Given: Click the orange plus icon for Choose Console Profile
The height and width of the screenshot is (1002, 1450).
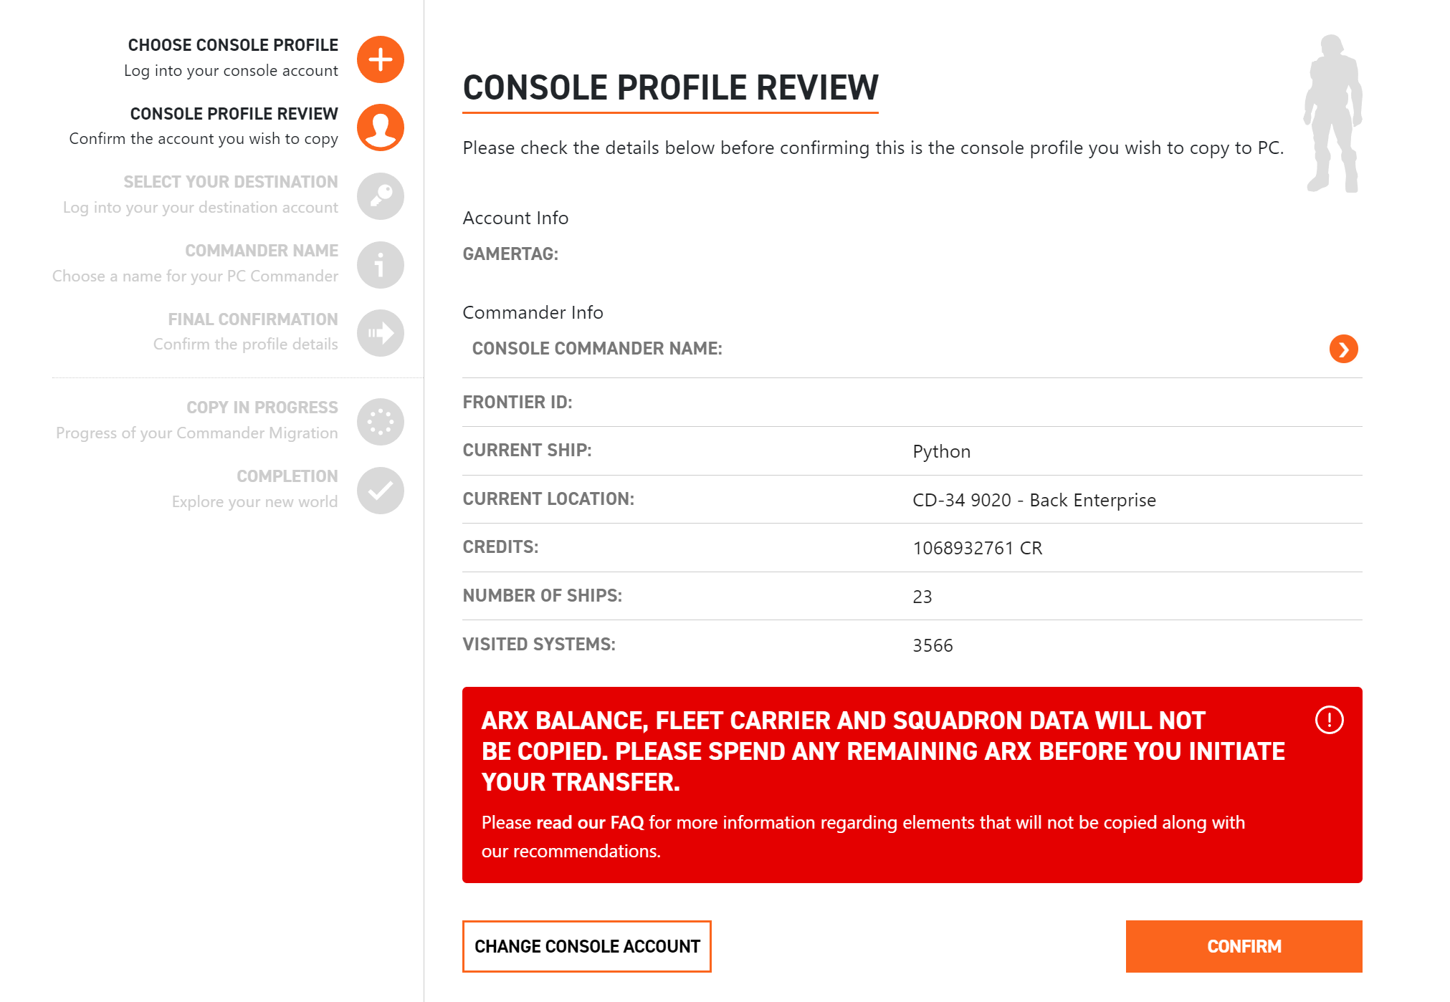Looking at the screenshot, I should (x=381, y=59).
